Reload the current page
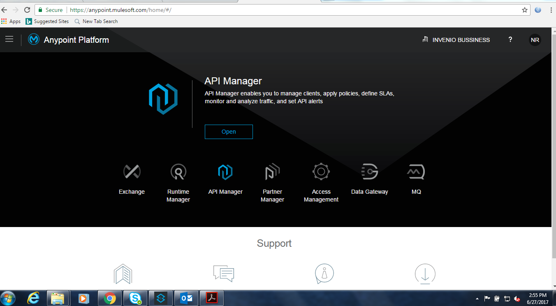The height and width of the screenshot is (306, 556). click(27, 10)
